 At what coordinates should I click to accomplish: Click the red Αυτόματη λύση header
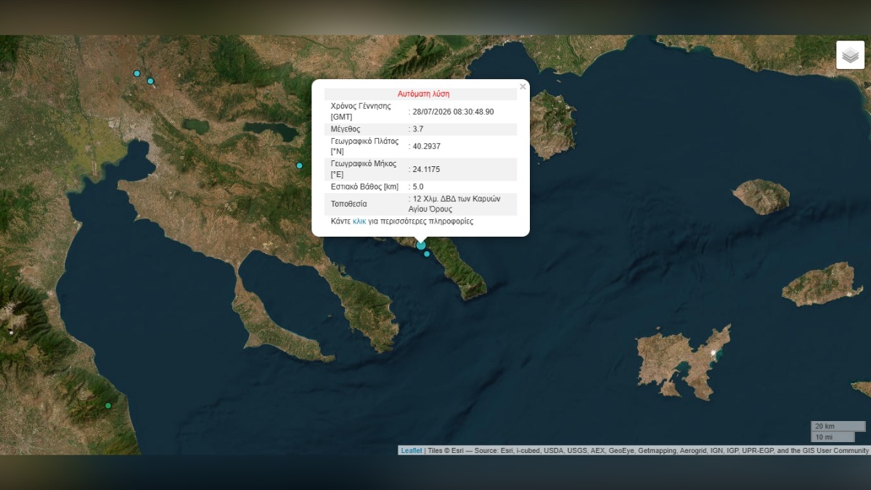(423, 94)
